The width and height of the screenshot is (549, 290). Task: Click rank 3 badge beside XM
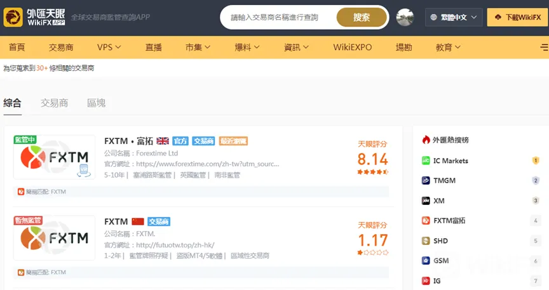[x=536, y=201]
